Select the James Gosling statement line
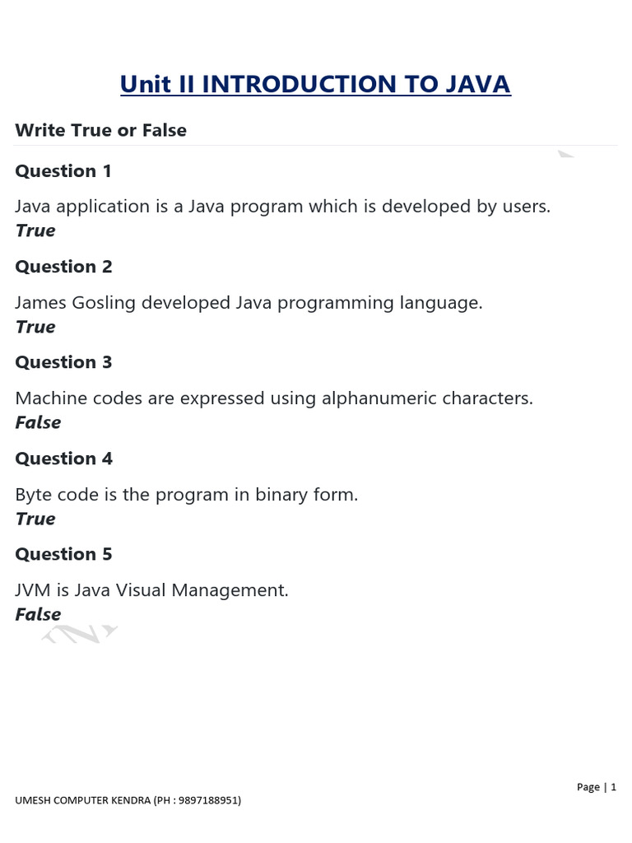Screen dimensions: 632x843 pos(249,302)
